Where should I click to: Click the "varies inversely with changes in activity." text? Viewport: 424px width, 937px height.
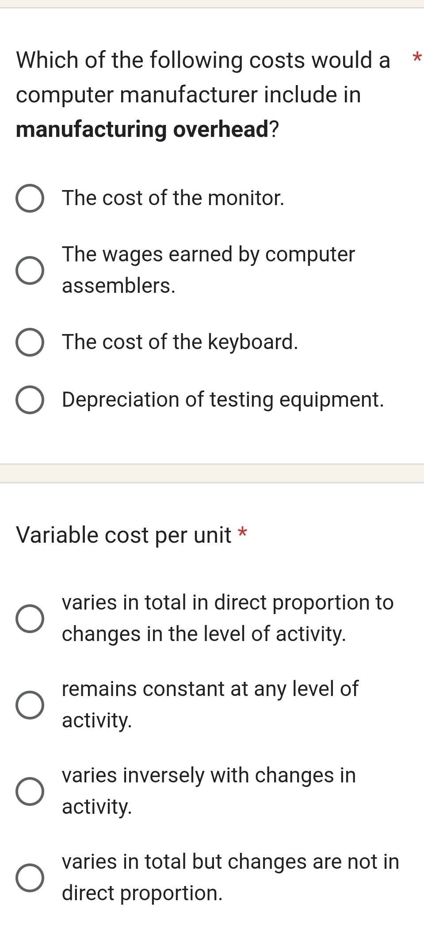point(209,791)
